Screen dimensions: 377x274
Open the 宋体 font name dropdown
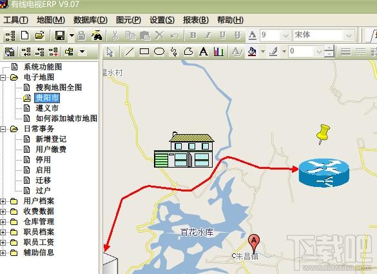[349, 35]
